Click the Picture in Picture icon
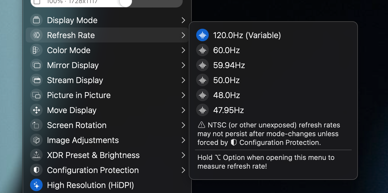The height and width of the screenshot is (193, 388). pyautogui.click(x=36, y=95)
